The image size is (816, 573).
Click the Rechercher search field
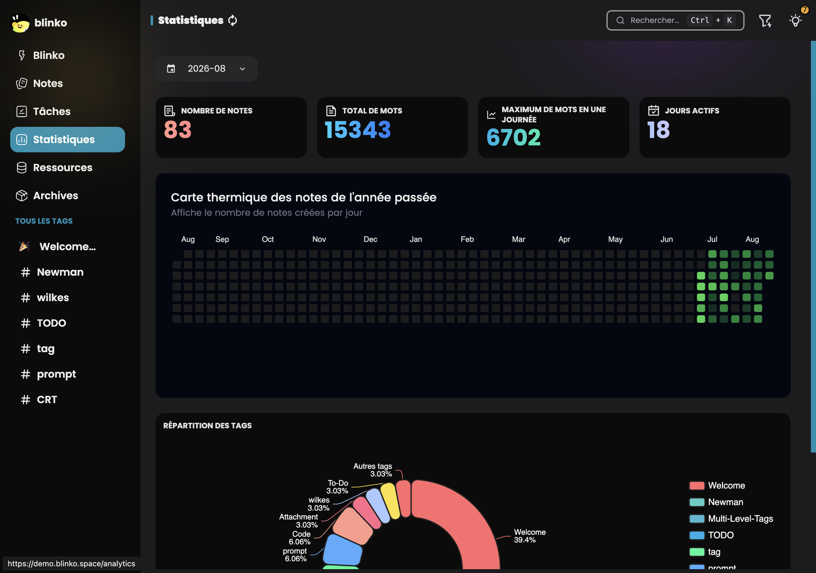click(675, 20)
